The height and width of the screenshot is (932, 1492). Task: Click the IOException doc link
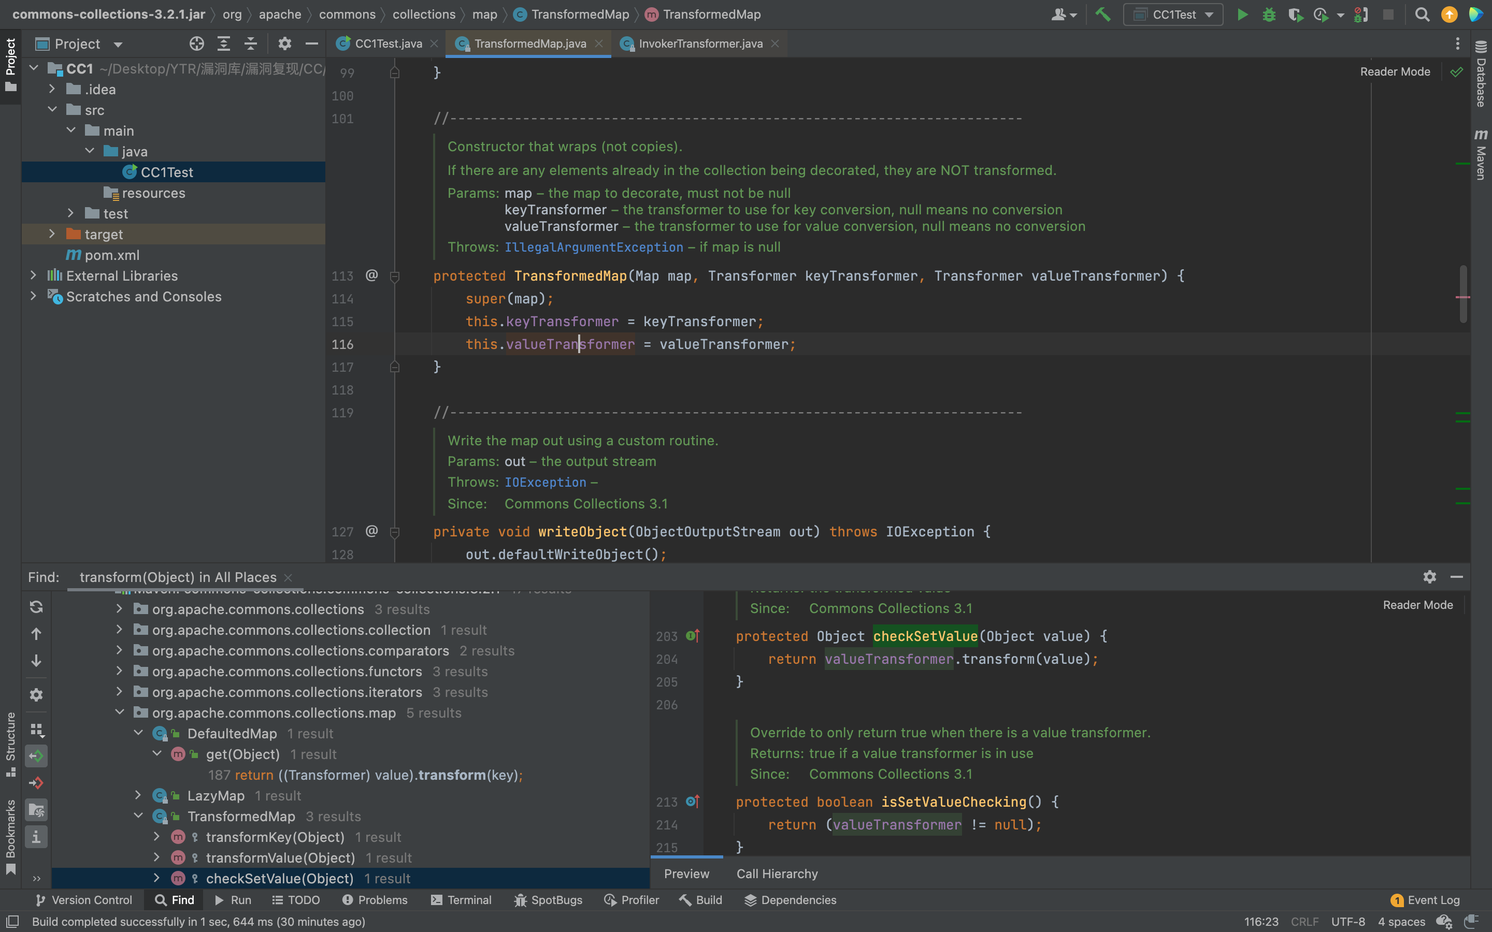(545, 482)
